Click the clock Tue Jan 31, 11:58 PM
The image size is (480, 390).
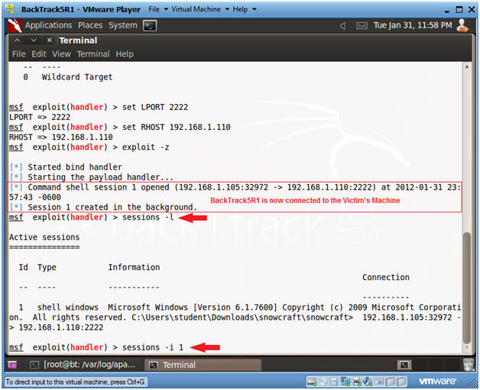pos(413,25)
